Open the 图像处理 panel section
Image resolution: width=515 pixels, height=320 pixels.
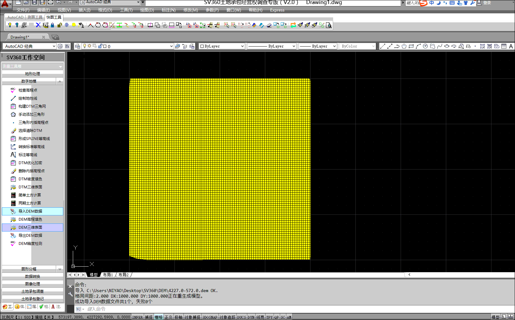[x=33, y=284]
